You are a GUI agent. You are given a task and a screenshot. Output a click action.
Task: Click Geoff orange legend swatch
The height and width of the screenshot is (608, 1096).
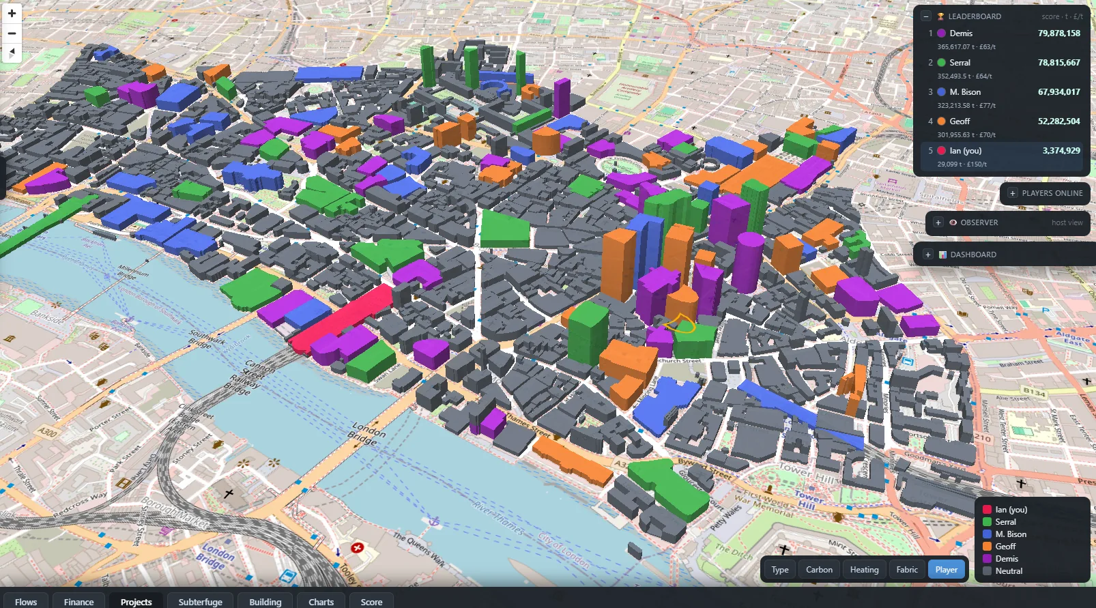click(x=987, y=547)
